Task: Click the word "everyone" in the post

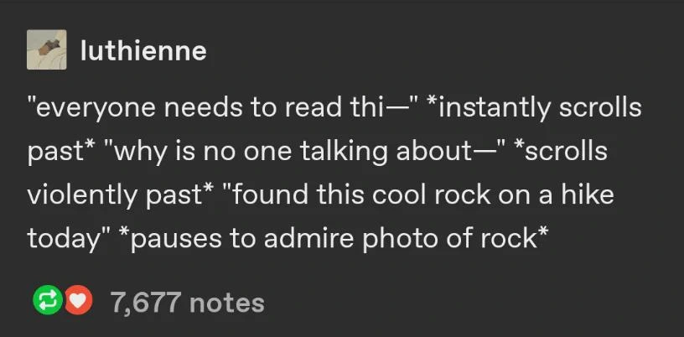Action: (x=88, y=109)
